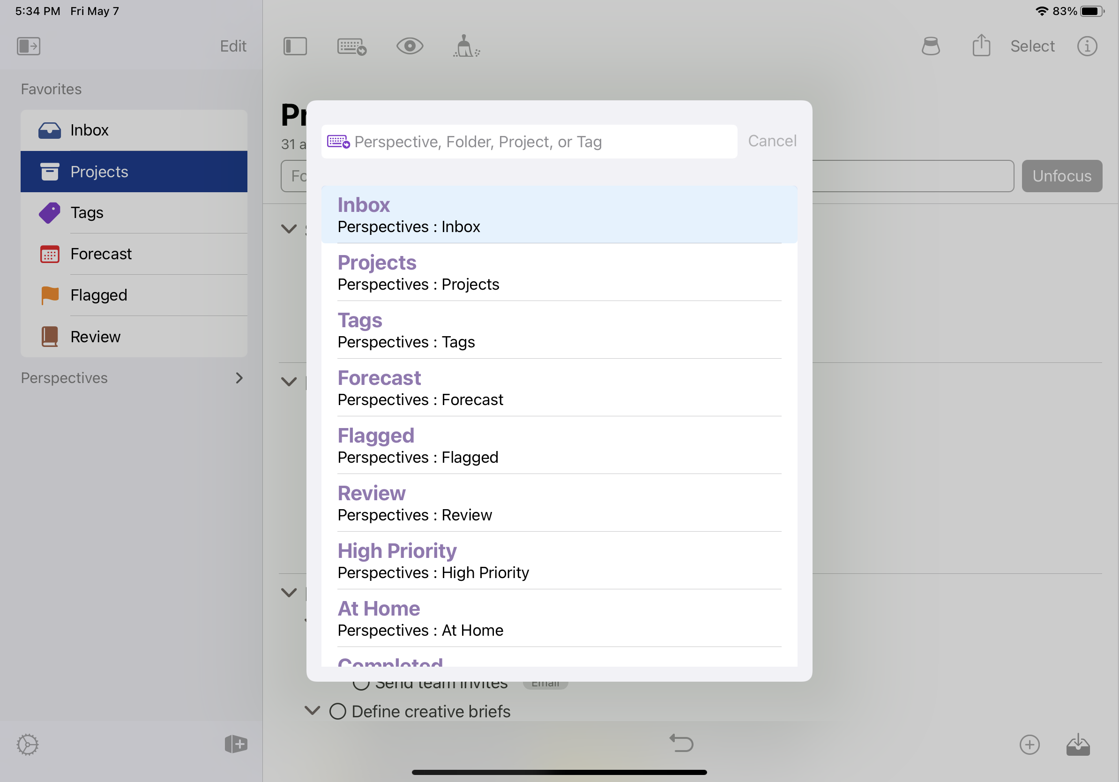Open the database/jar icon in toolbar
Viewport: 1119px width, 782px height.
tap(930, 46)
